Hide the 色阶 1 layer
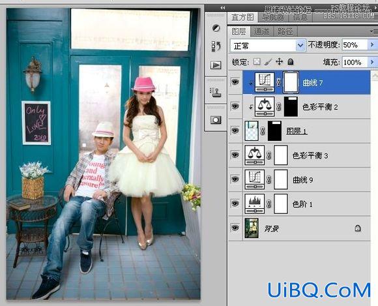The width and height of the screenshot is (378, 306). [235, 204]
